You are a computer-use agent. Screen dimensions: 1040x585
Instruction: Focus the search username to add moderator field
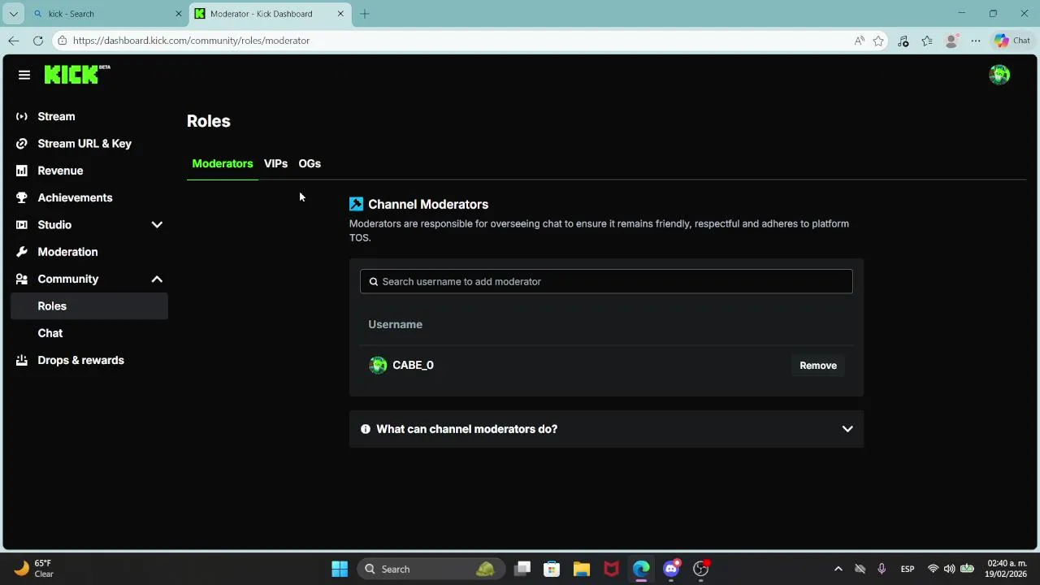click(606, 282)
